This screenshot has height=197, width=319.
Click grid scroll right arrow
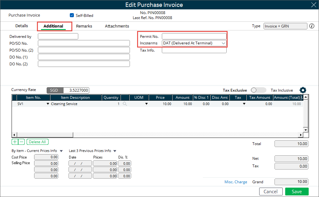[301, 135]
